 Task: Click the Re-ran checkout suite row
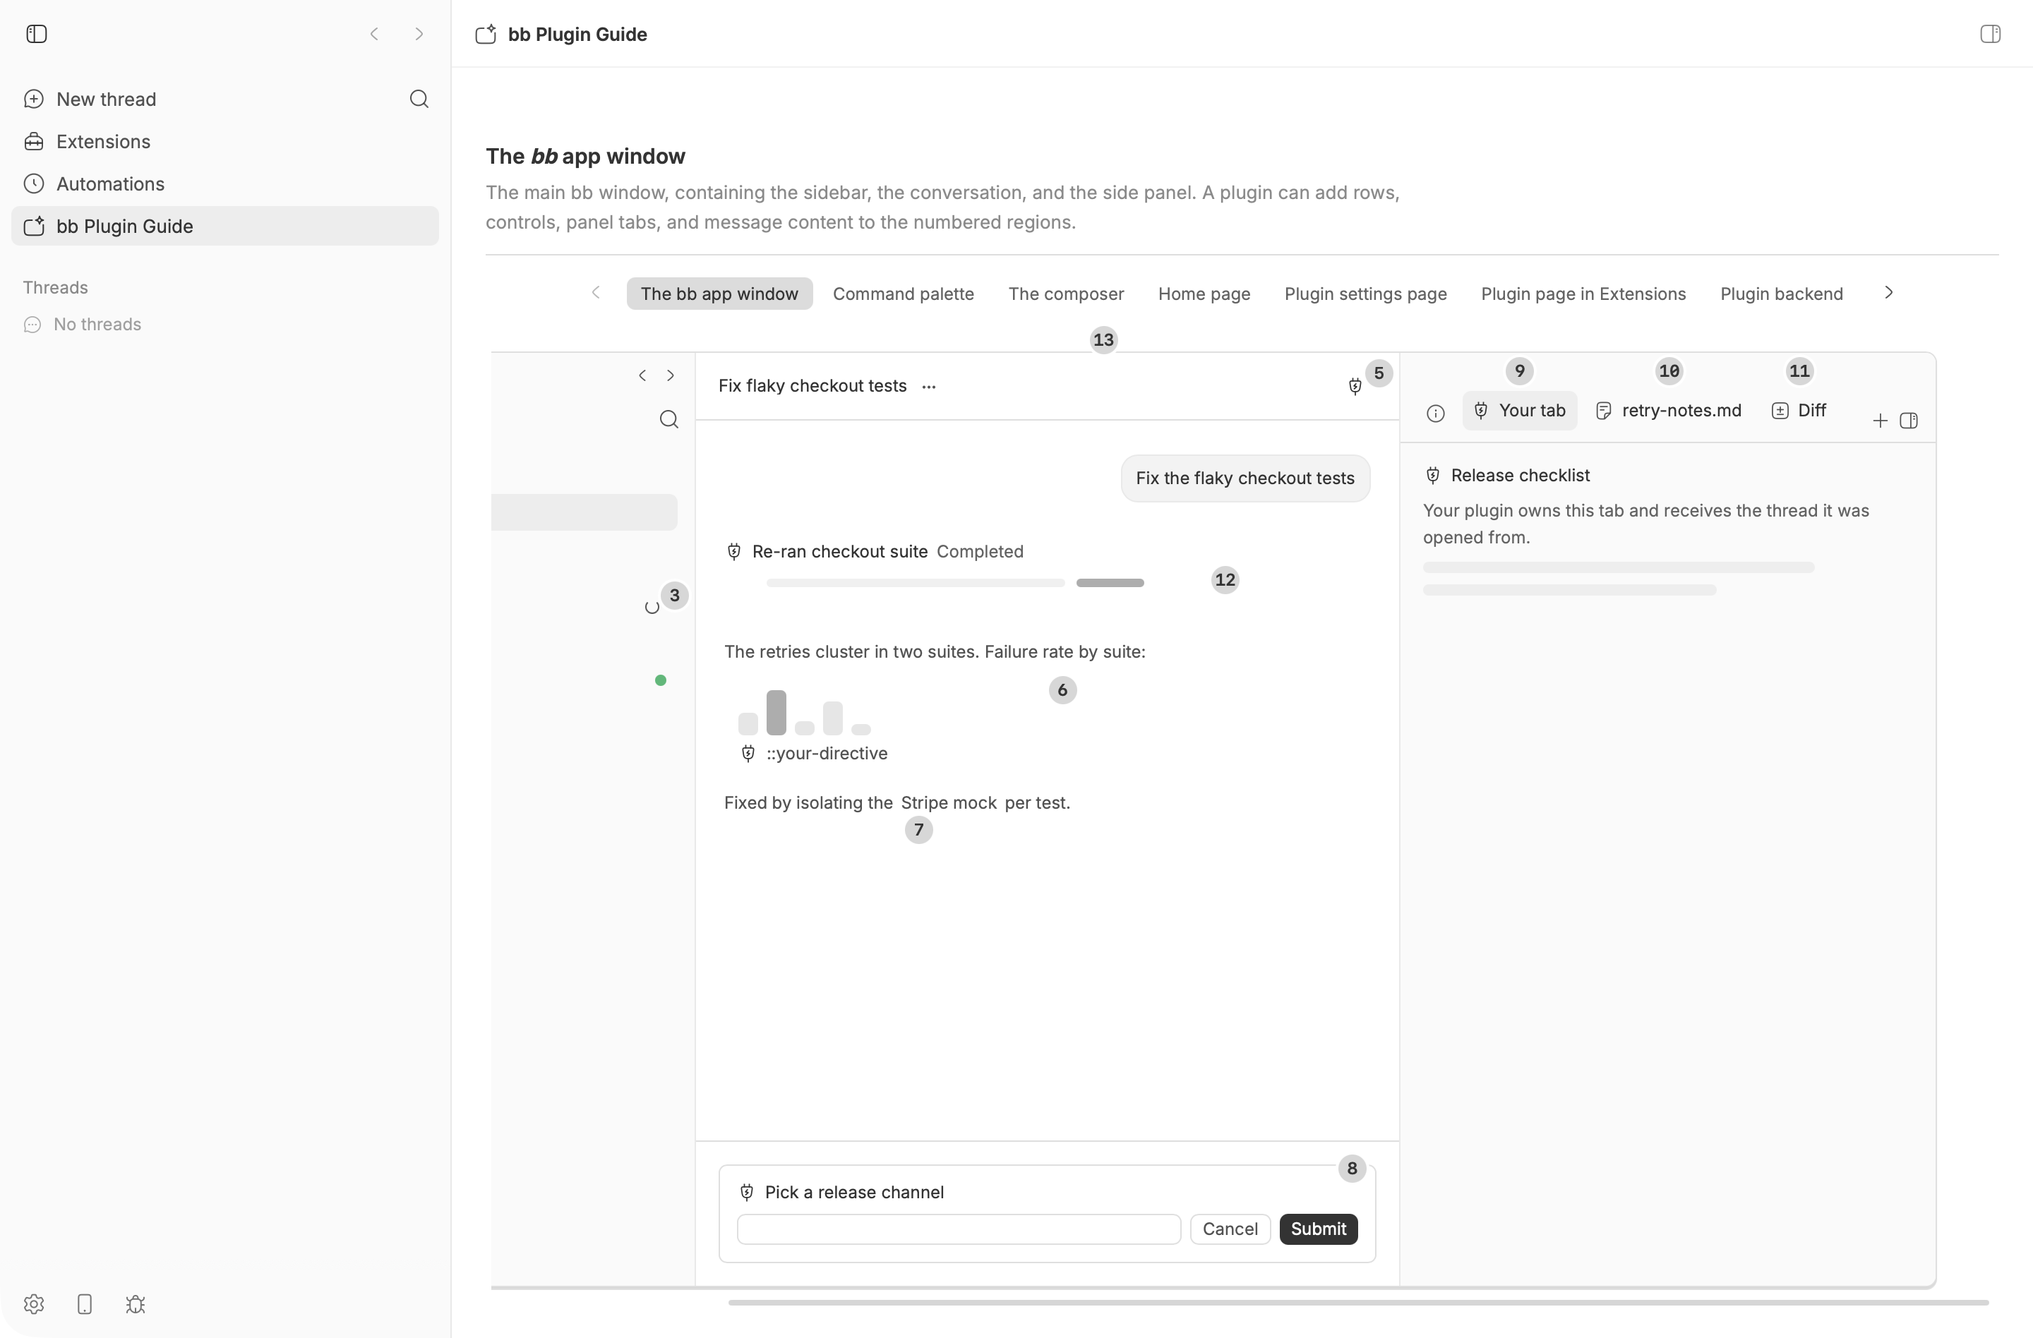point(875,552)
